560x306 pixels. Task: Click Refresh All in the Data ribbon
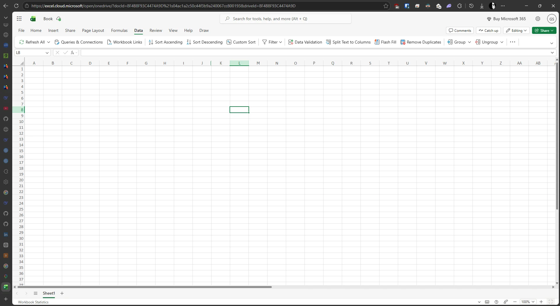click(x=32, y=42)
